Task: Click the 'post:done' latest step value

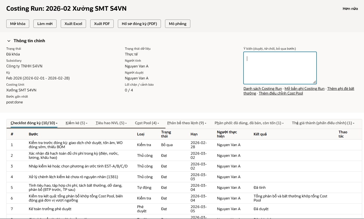Action: point(15,102)
